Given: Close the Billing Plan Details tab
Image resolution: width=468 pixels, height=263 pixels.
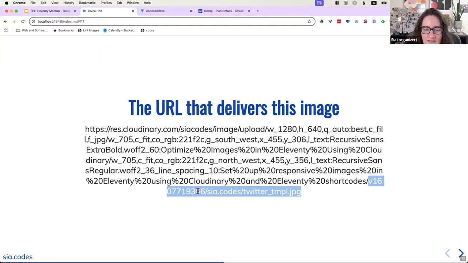Looking at the screenshot, I should (x=249, y=11).
